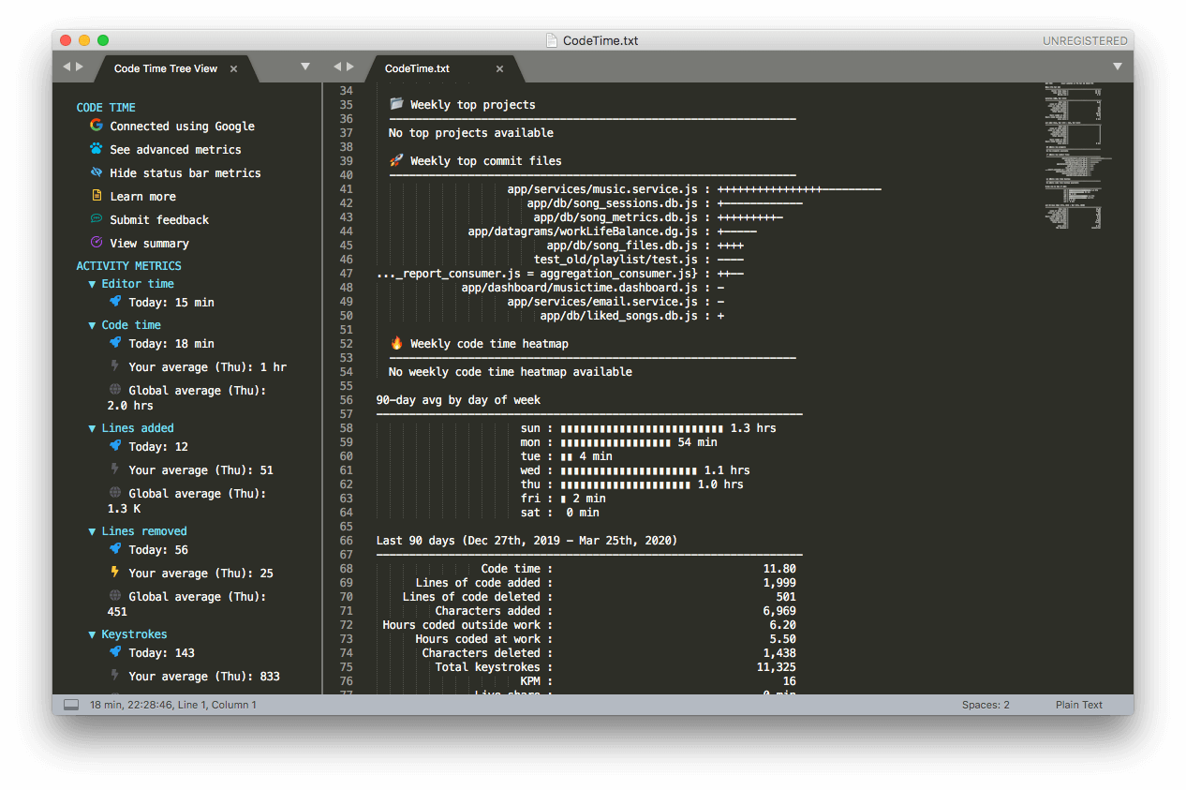This screenshot has width=1186, height=790.
Task: Click Connected using Google
Action: tap(182, 126)
